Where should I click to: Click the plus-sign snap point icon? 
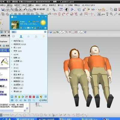(79, 32)
